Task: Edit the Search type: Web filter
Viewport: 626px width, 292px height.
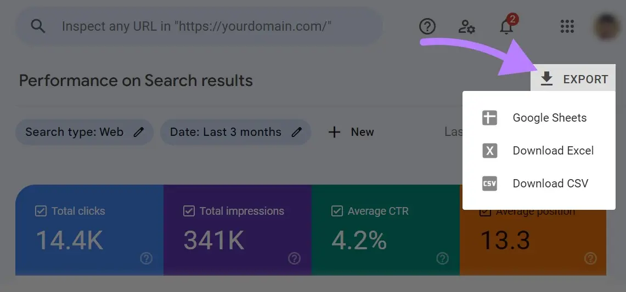Action: point(84,132)
